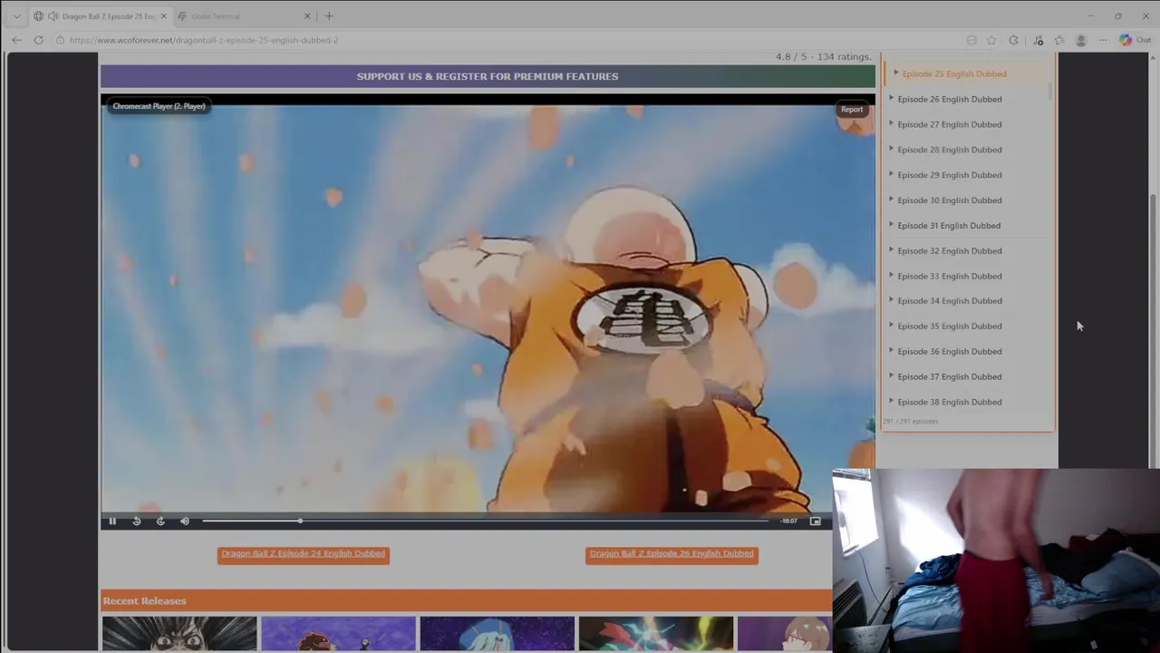The width and height of the screenshot is (1160, 653).
Task: Open the browser profile menu
Action: (x=1081, y=40)
